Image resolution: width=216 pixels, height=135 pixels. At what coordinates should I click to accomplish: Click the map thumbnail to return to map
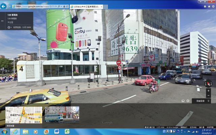pos(24,115)
